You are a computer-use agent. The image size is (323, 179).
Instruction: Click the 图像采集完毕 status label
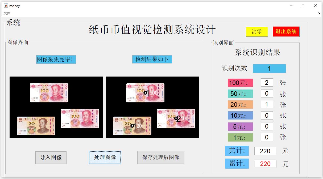tap(56, 59)
